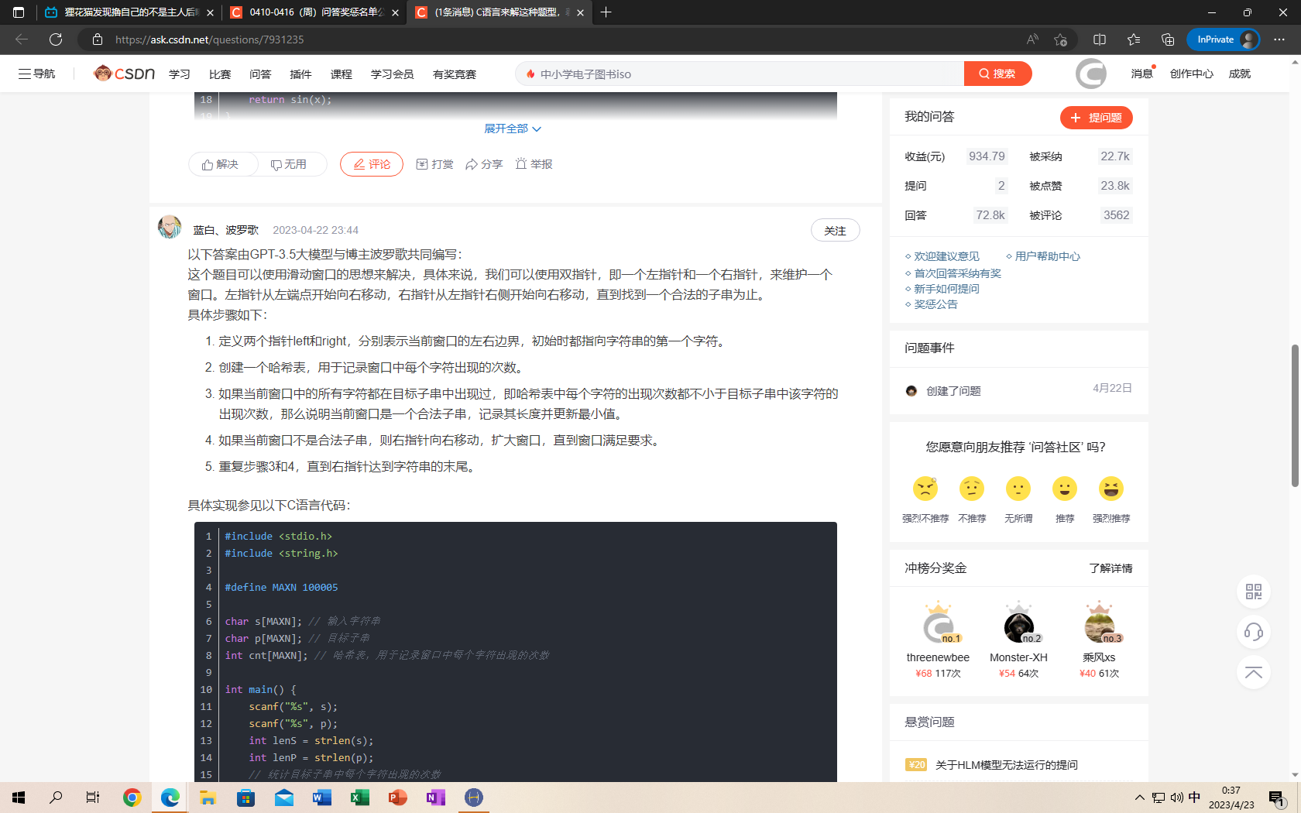The width and height of the screenshot is (1301, 813).
Task: Open the tab actions menu icon
Action: tap(19, 12)
